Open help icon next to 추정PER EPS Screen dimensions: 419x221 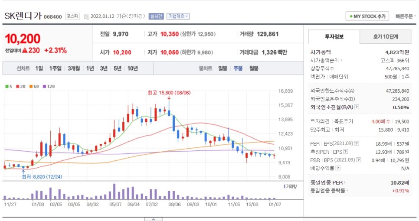point(346,152)
